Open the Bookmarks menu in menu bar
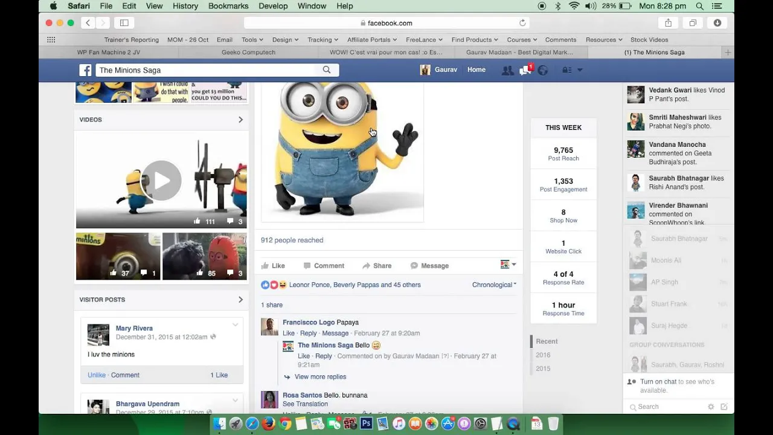Image resolution: width=773 pixels, height=435 pixels. pyautogui.click(x=228, y=6)
